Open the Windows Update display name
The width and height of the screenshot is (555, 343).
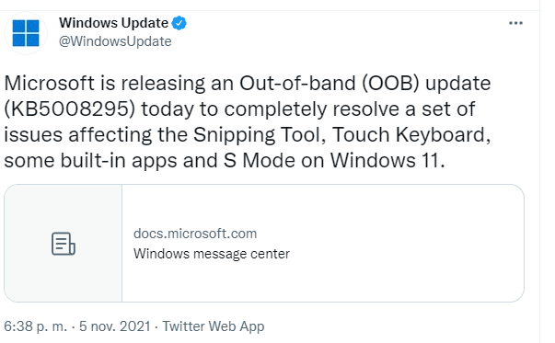tap(113, 23)
